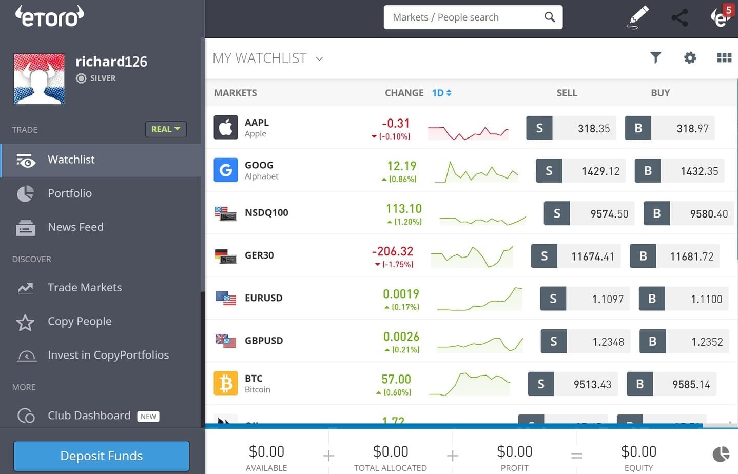The height and width of the screenshot is (474, 738).
Task: Switch to grid view icon
Action: click(x=724, y=58)
